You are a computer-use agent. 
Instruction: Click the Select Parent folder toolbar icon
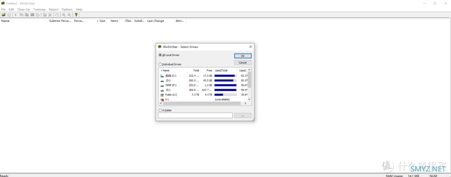(57, 15)
